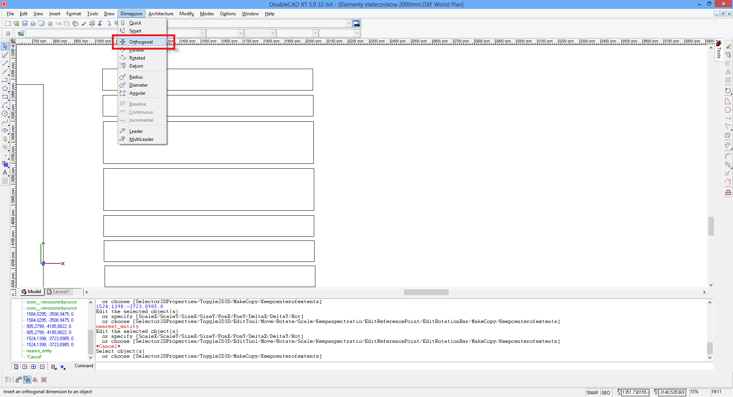Open the wide layer combo box dropdown

(349, 24)
